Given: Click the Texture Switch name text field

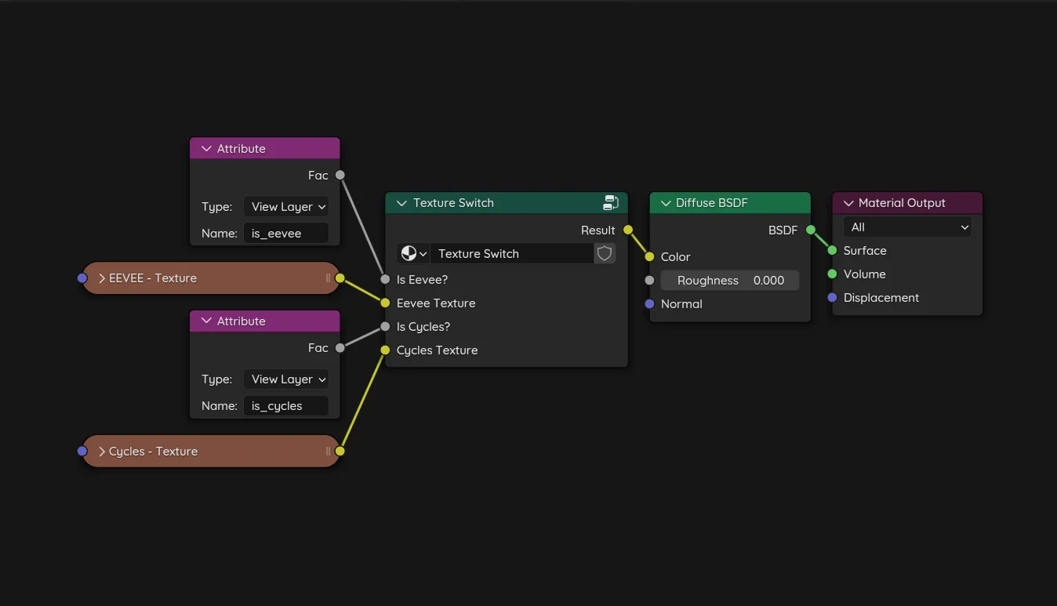Looking at the screenshot, I should coord(514,252).
